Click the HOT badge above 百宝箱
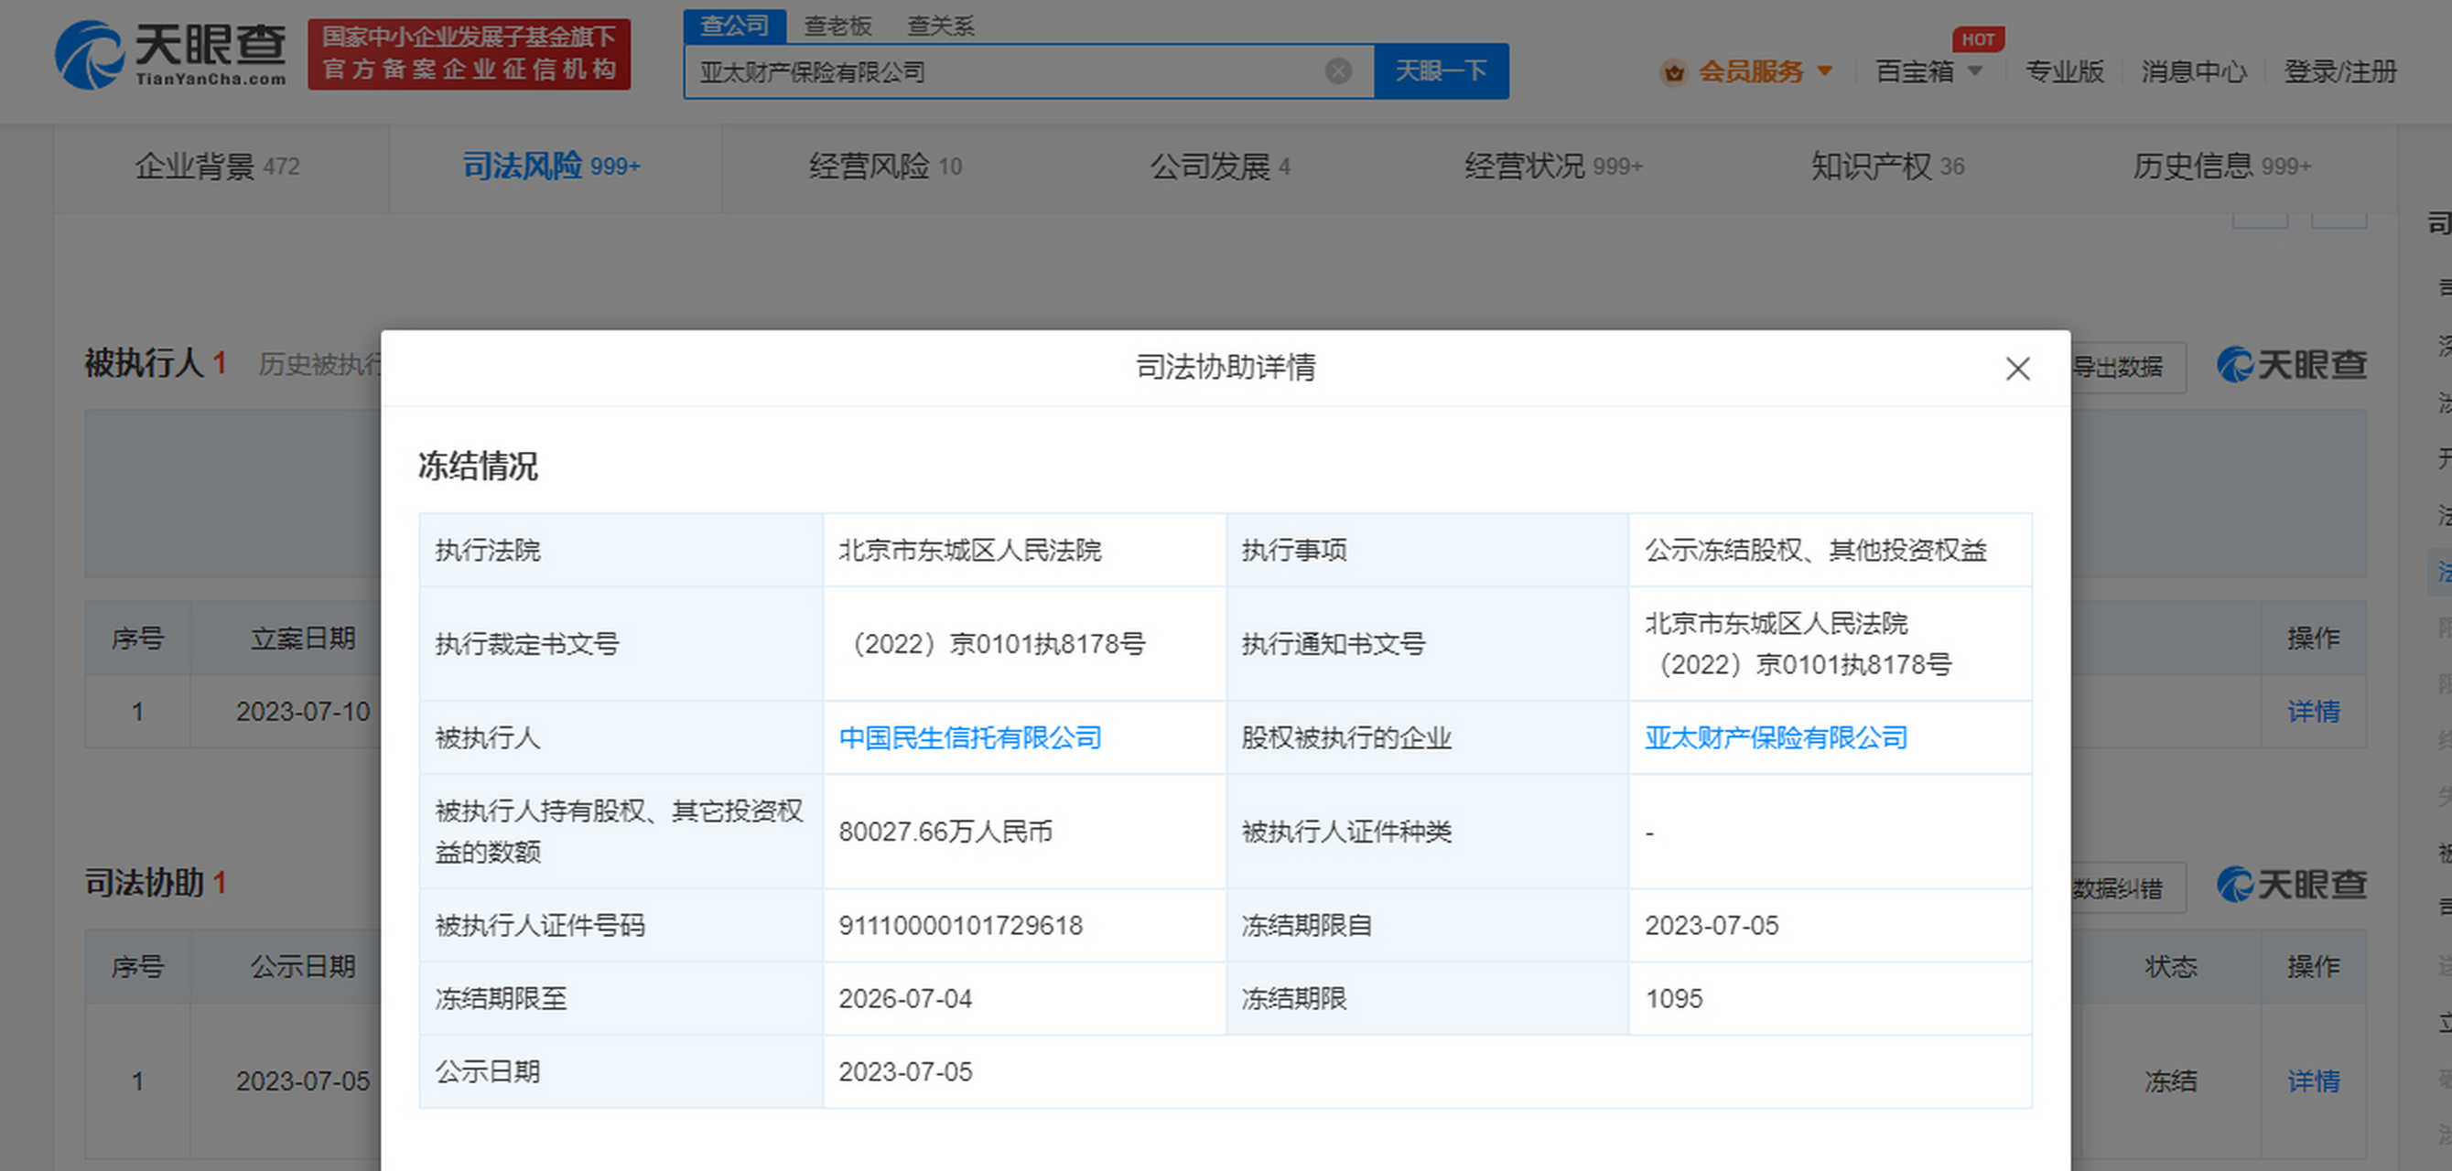Image resolution: width=2452 pixels, height=1171 pixels. (1978, 39)
